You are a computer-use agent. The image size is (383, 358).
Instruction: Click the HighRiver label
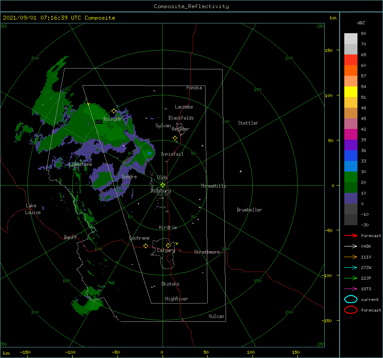pyautogui.click(x=177, y=299)
